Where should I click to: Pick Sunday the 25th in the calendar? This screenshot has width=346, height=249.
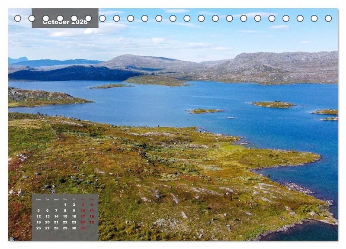click(92, 222)
